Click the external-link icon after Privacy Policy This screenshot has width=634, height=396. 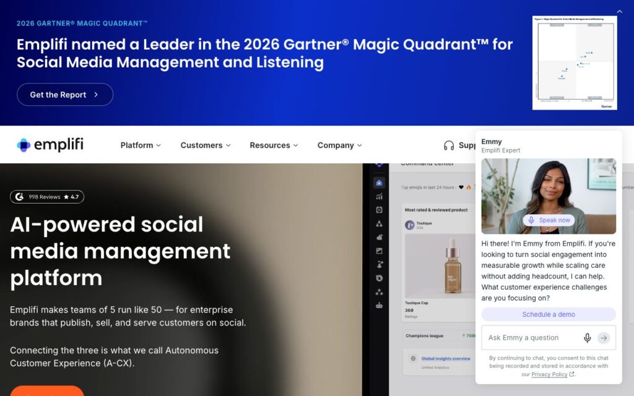(571, 374)
